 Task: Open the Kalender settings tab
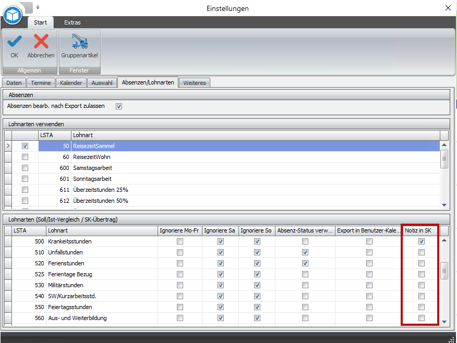[x=71, y=83]
